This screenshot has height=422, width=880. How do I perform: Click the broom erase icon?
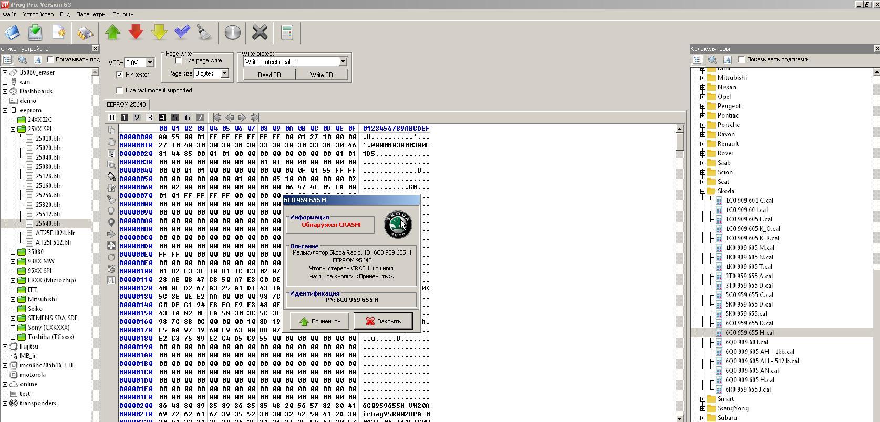204,33
